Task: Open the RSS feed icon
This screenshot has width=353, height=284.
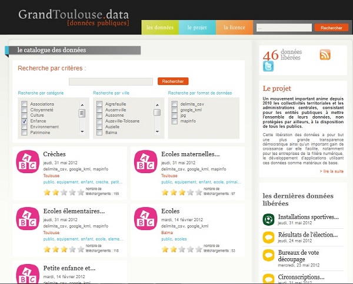Action: [325, 55]
